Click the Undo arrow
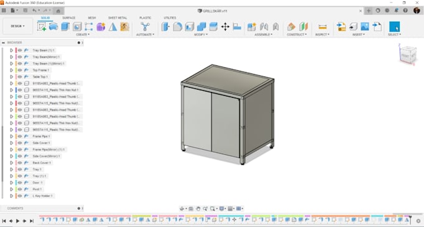 [x=34, y=11]
